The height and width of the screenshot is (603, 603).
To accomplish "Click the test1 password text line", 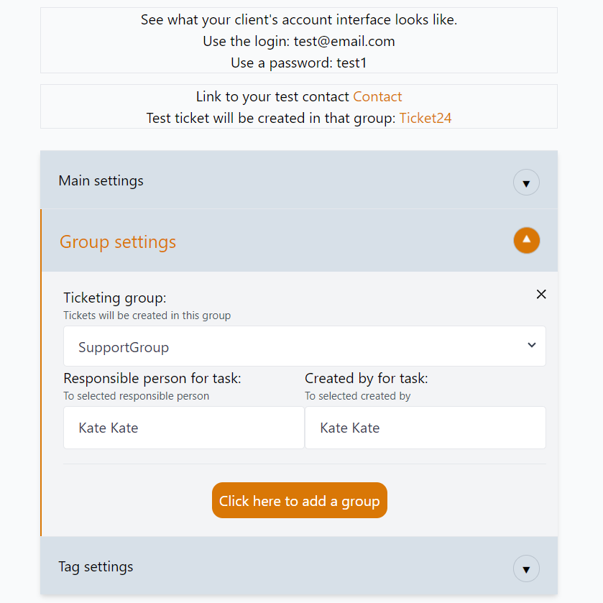I will point(299,63).
